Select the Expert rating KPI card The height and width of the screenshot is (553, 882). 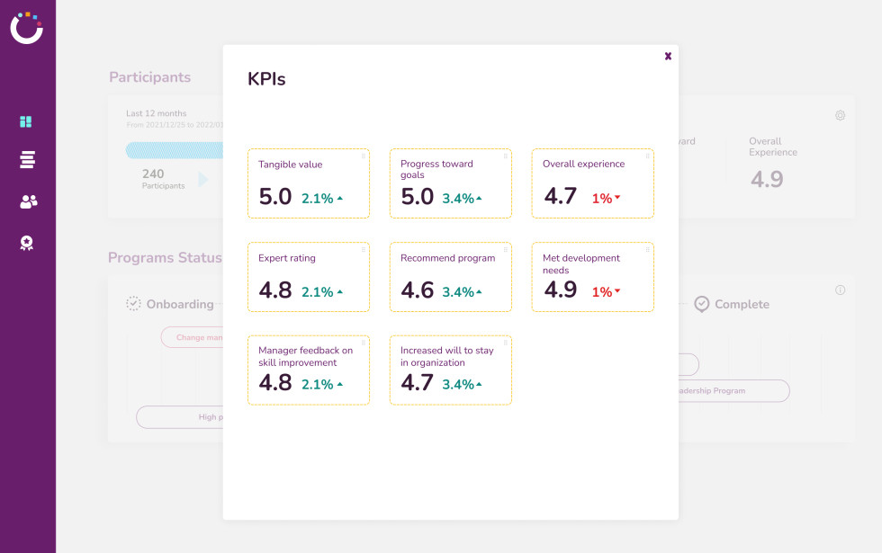pos(308,277)
